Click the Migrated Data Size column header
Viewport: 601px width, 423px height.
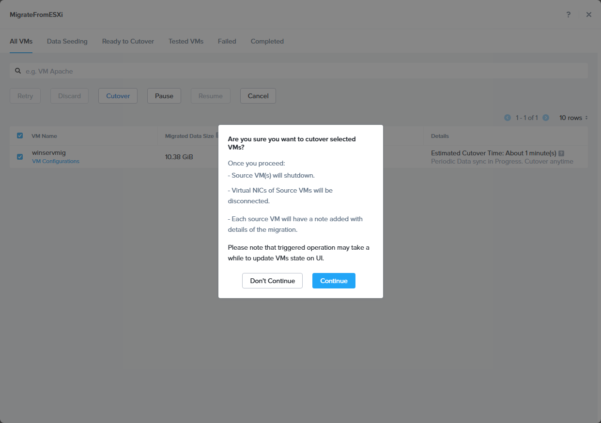coord(189,136)
